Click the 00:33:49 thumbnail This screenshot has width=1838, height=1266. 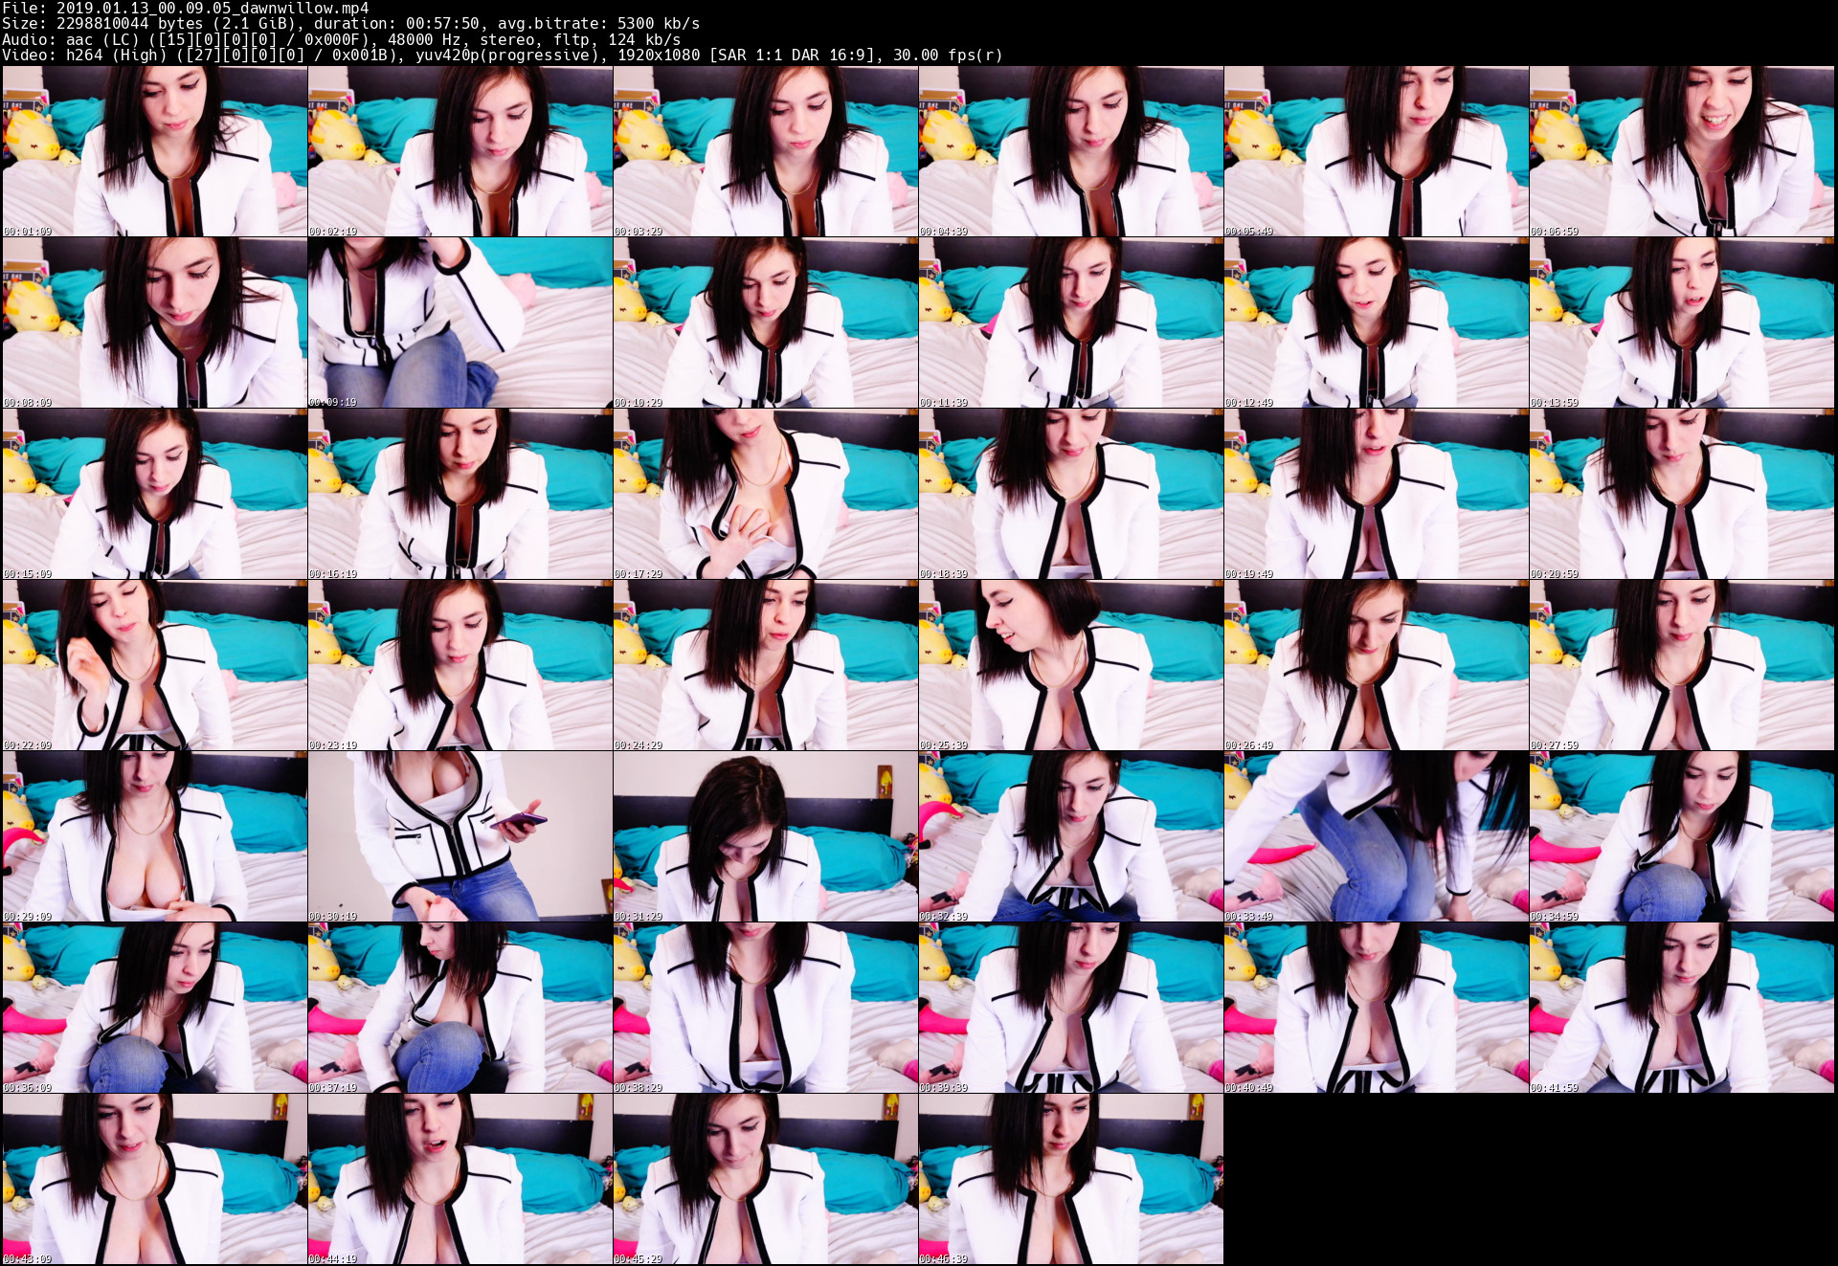coord(1376,836)
